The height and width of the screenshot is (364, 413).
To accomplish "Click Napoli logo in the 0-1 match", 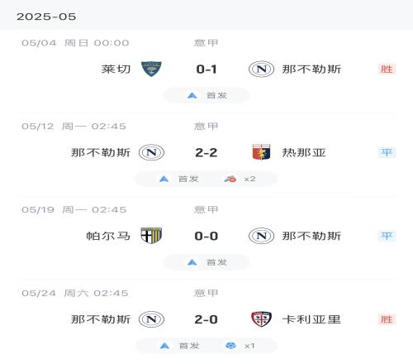I will pos(261,69).
